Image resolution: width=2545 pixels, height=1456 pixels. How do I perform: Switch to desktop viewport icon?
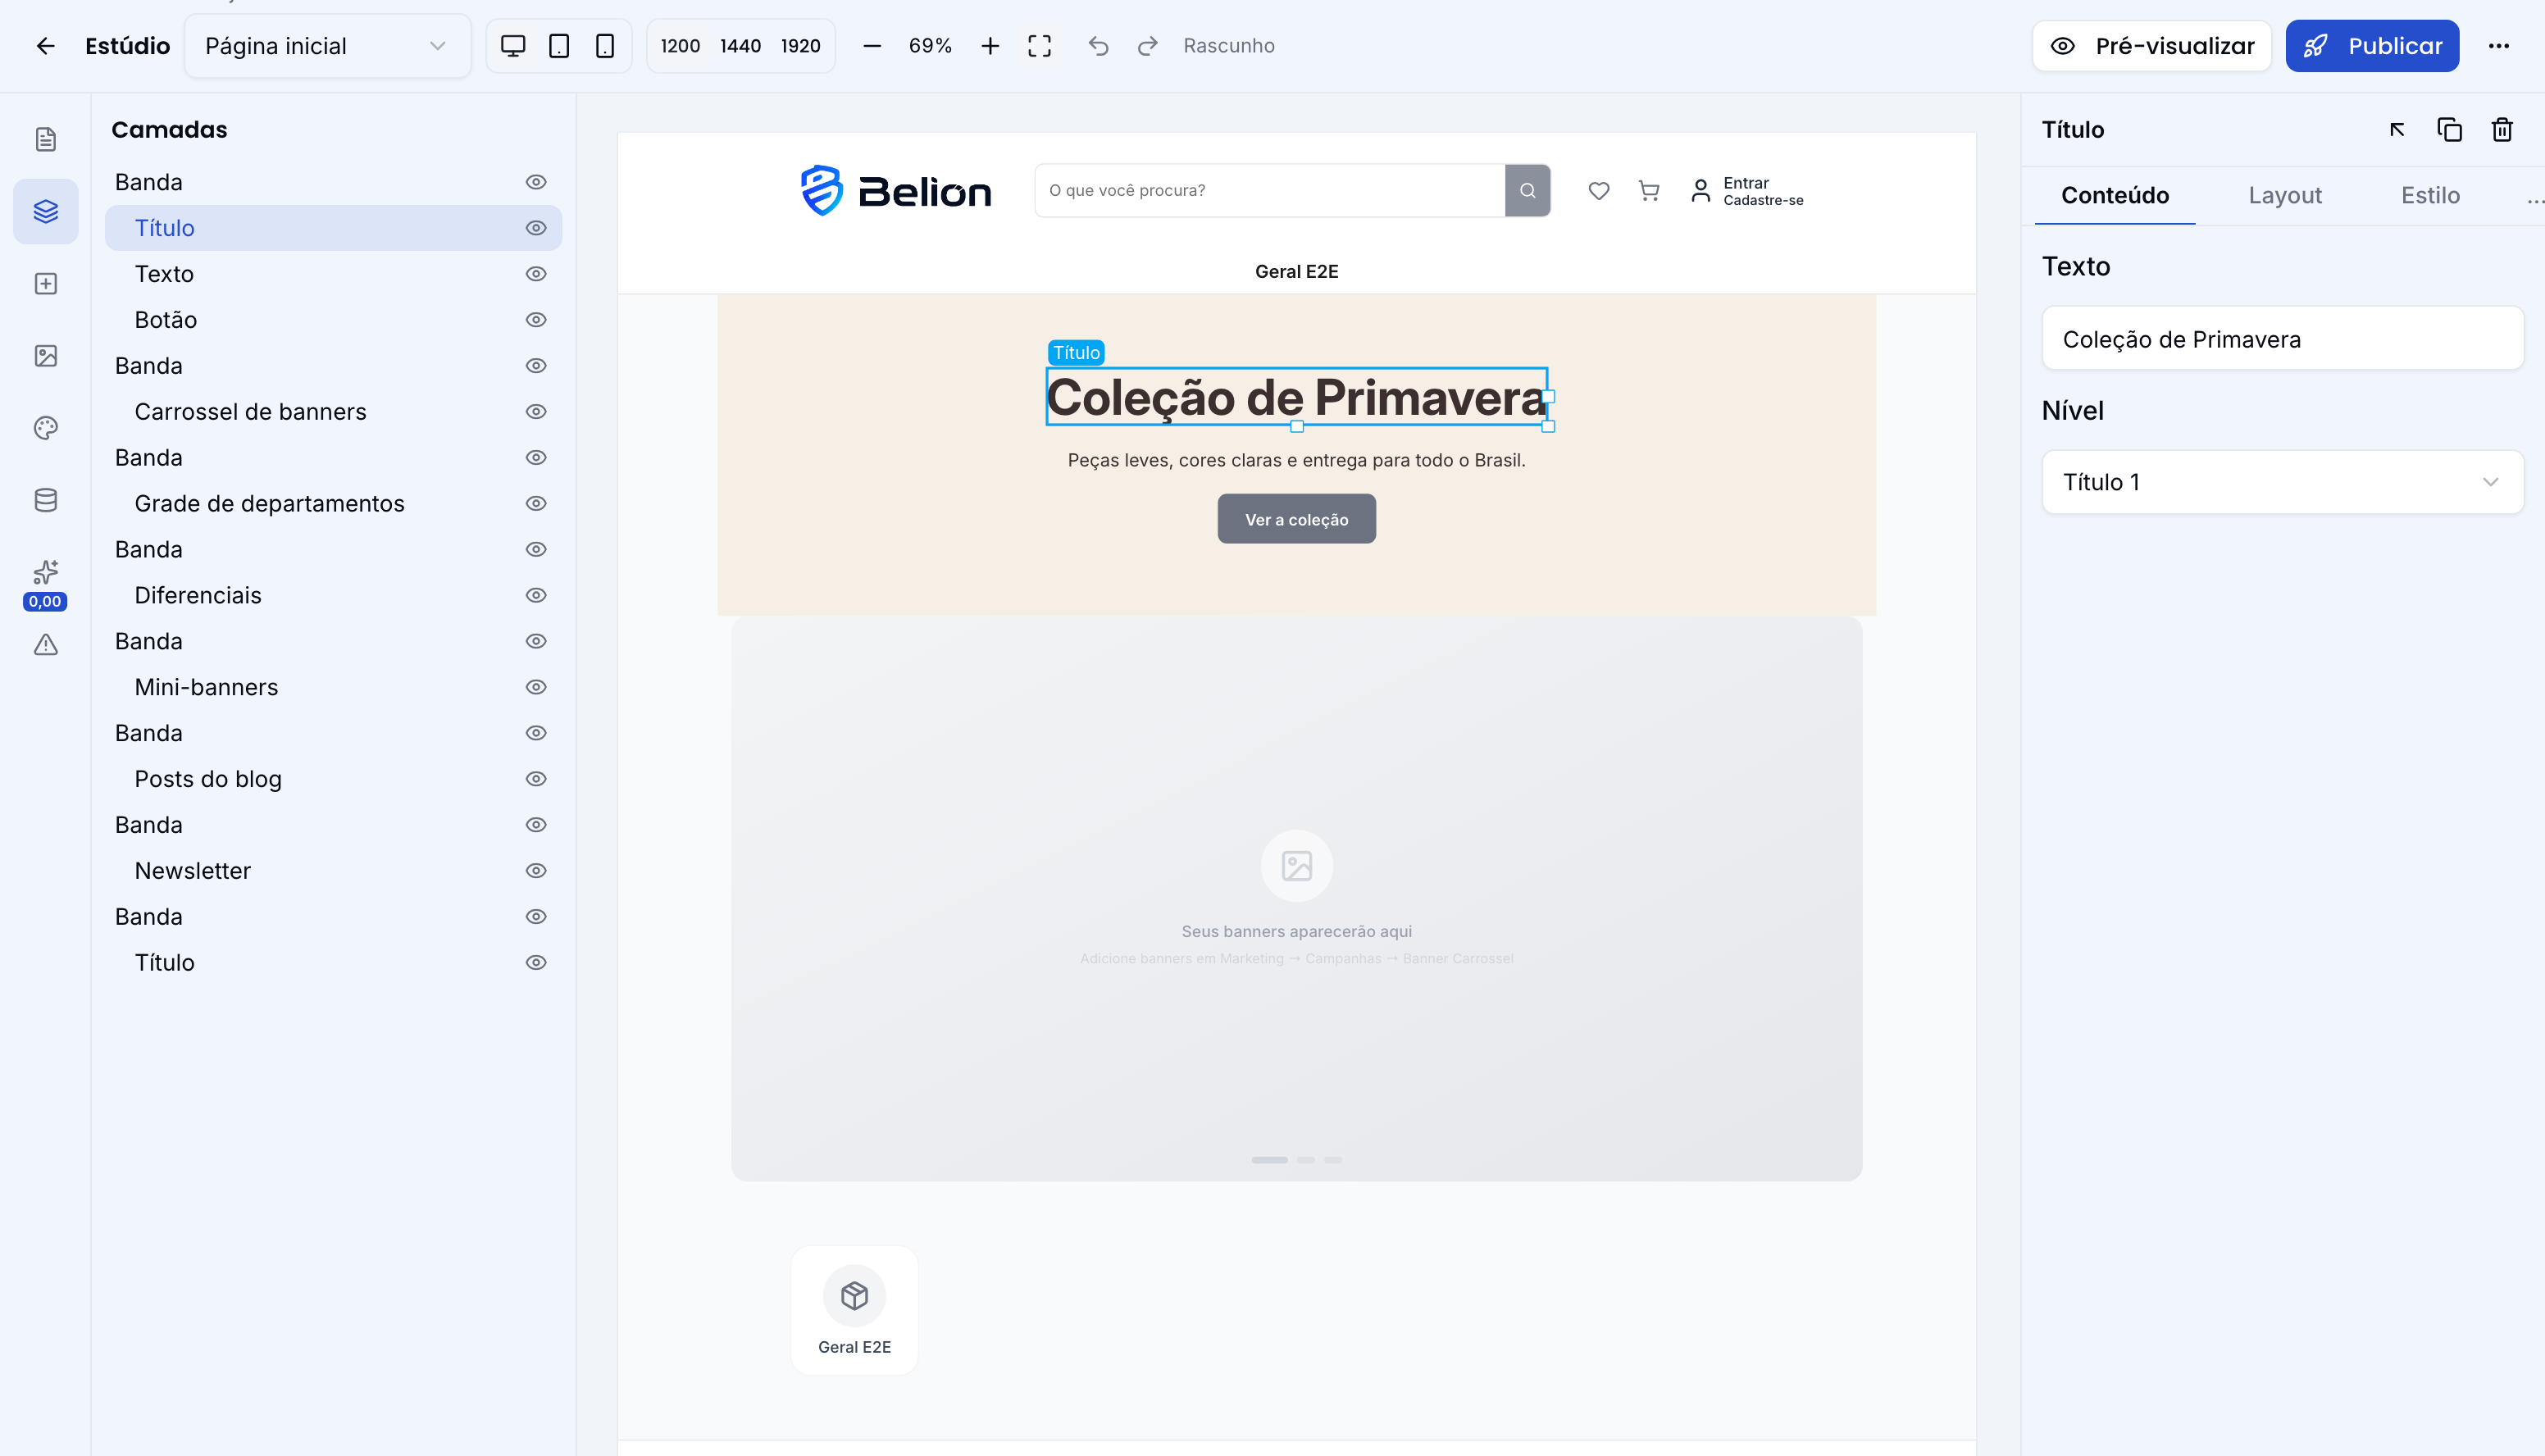click(513, 46)
